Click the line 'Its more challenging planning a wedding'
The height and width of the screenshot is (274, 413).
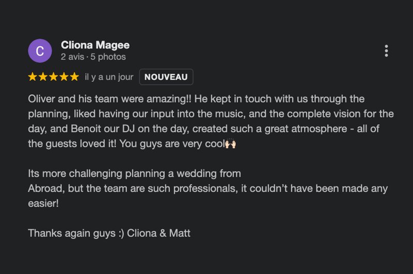(x=134, y=174)
